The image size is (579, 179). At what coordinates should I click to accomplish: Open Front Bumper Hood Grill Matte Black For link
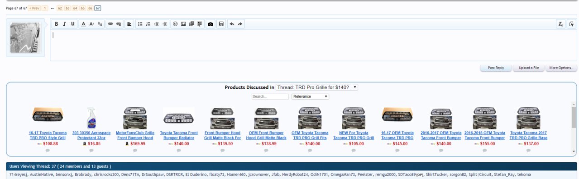(x=222, y=135)
